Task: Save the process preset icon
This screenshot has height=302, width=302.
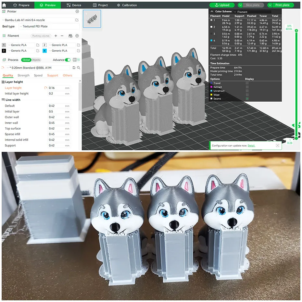Action: tap(74, 68)
